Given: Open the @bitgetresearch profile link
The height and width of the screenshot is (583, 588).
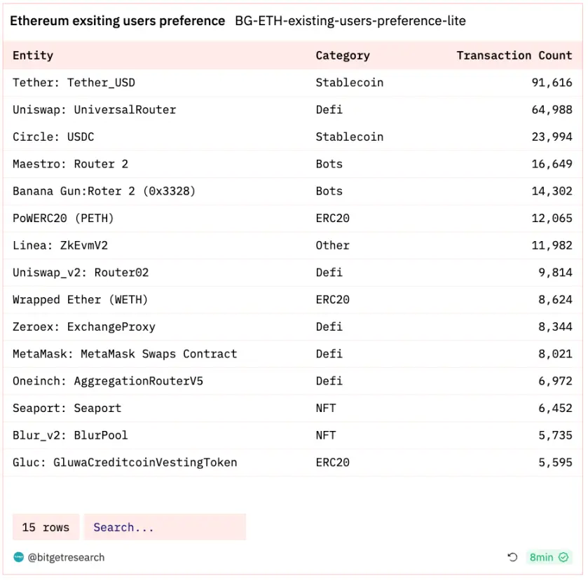Looking at the screenshot, I should coord(66,557).
